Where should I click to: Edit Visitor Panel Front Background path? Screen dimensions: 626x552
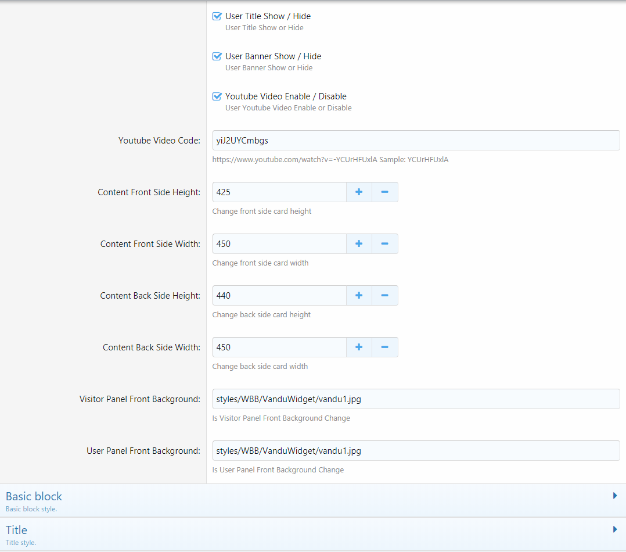point(416,399)
